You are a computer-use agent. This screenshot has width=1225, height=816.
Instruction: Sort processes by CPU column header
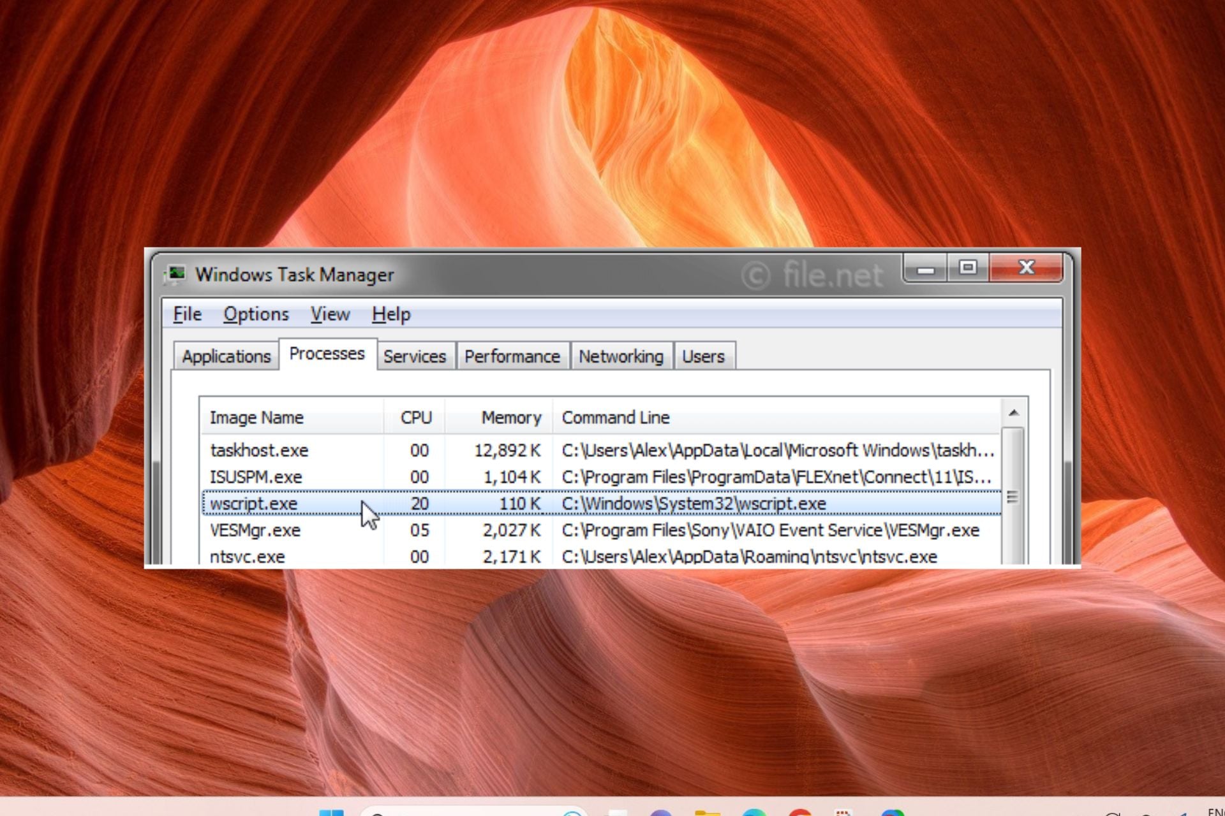click(x=415, y=418)
